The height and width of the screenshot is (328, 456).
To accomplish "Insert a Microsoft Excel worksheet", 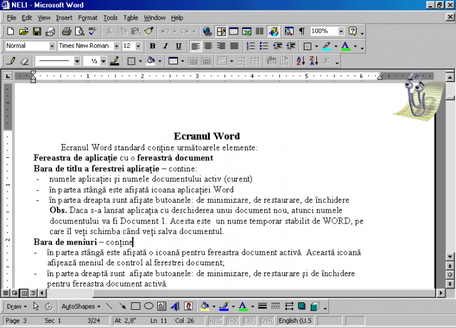I will coord(247,31).
